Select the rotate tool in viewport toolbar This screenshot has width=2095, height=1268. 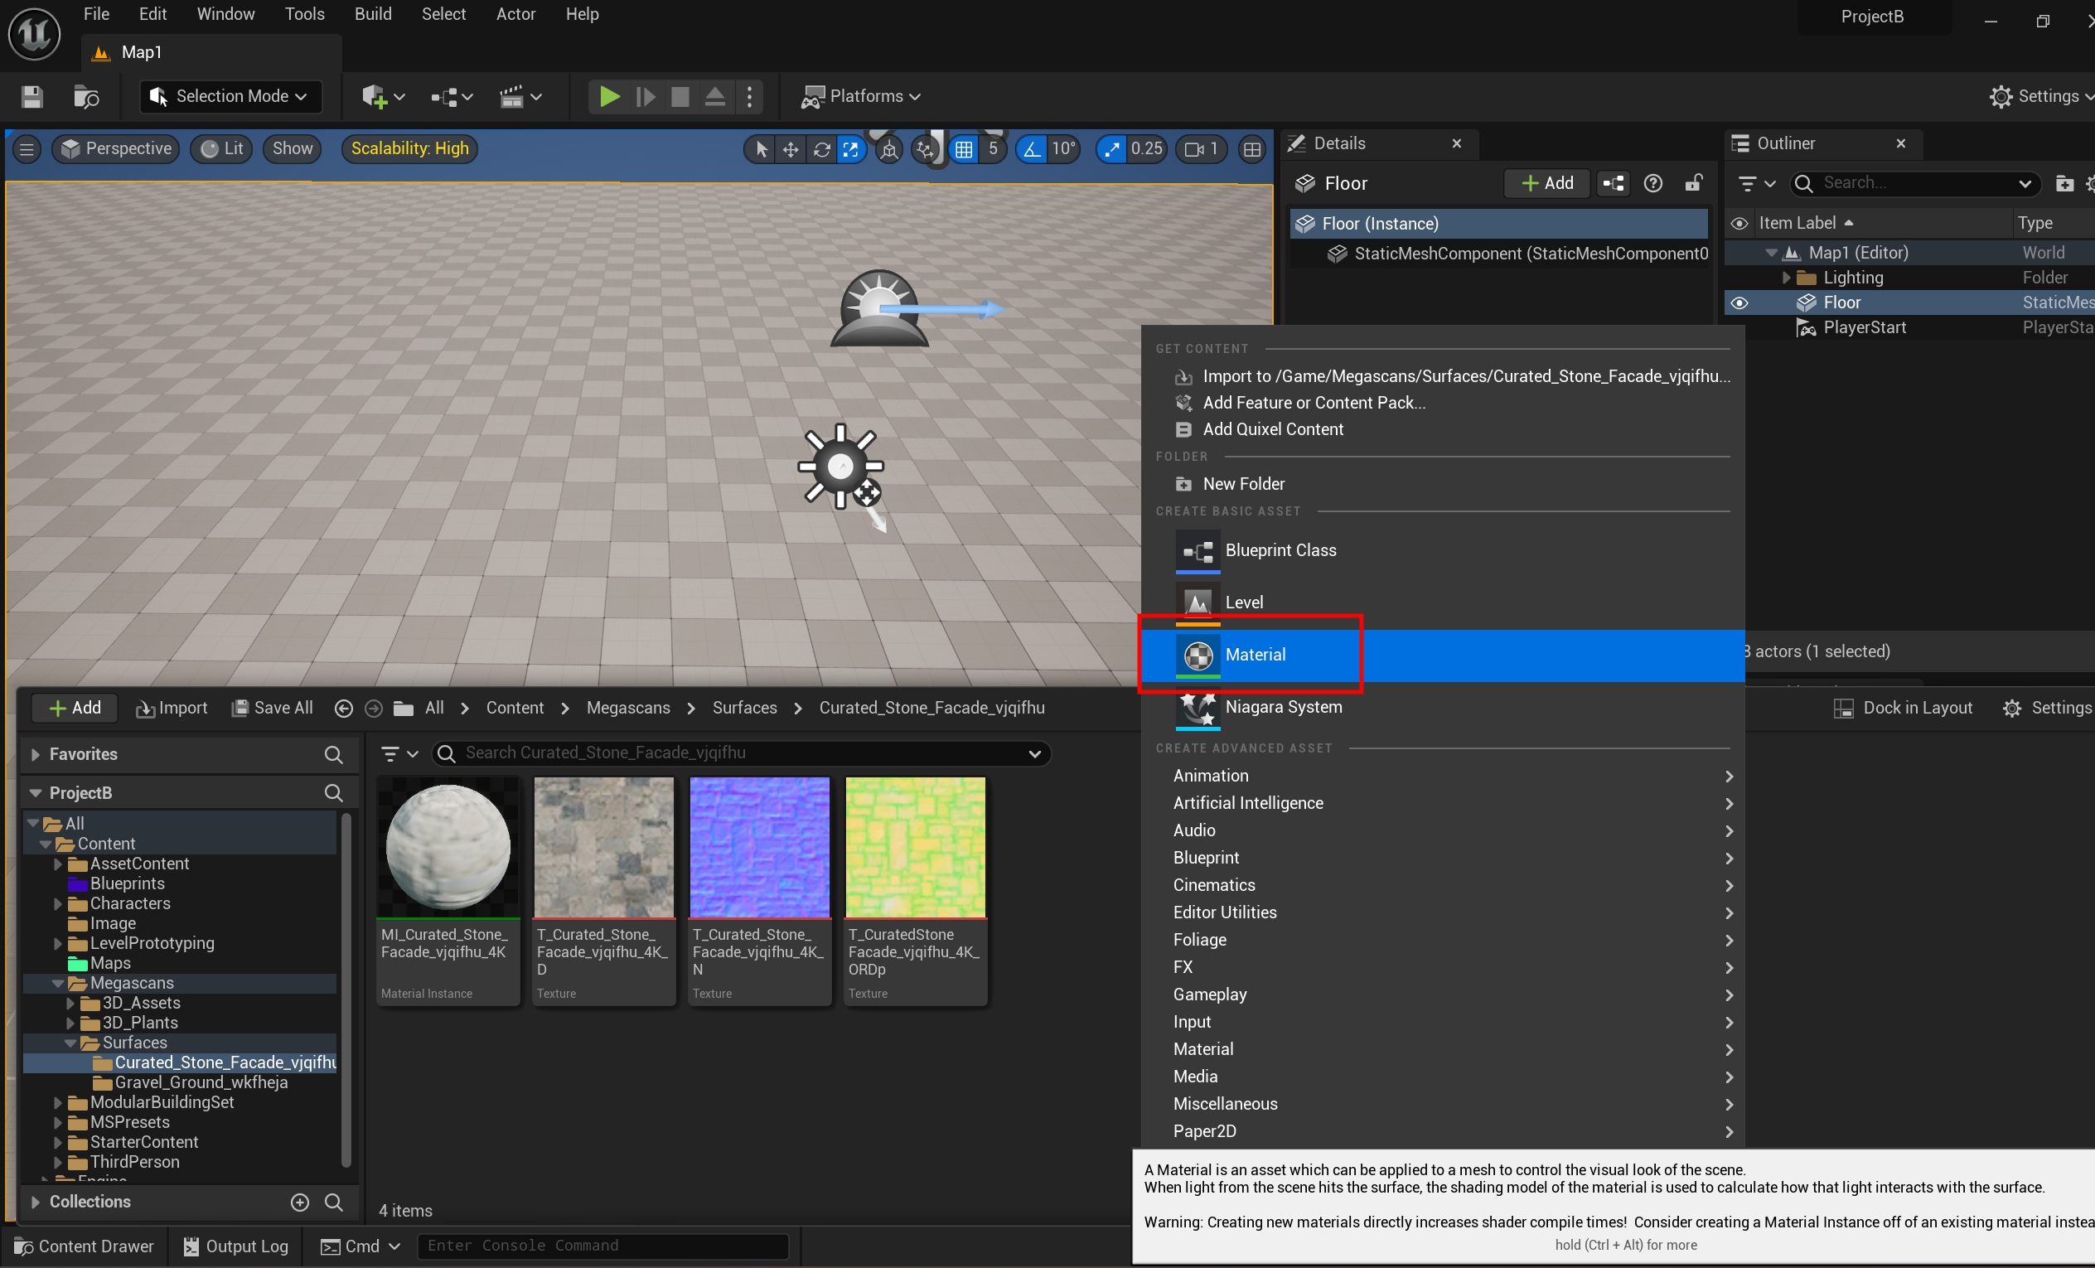tap(821, 150)
